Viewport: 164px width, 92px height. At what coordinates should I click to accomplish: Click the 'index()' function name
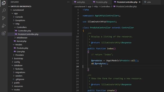(x=111, y=49)
